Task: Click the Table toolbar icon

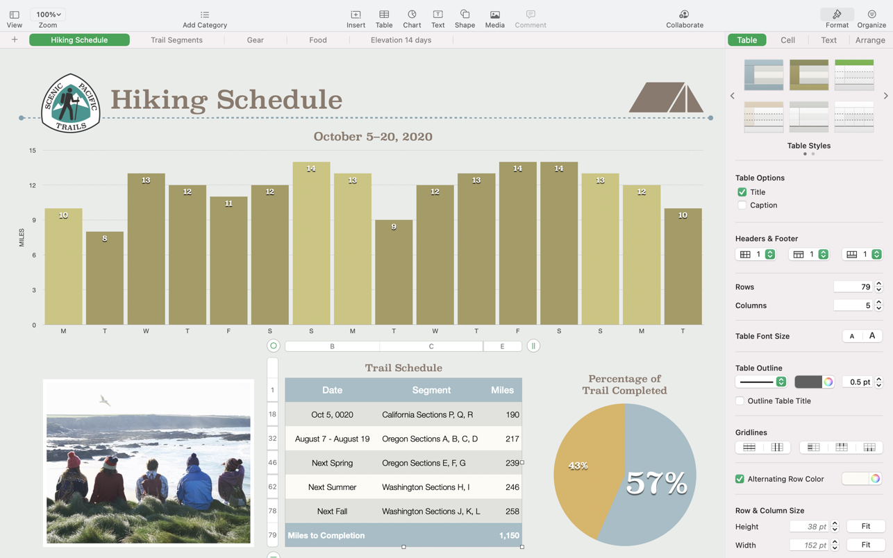Action: click(384, 15)
